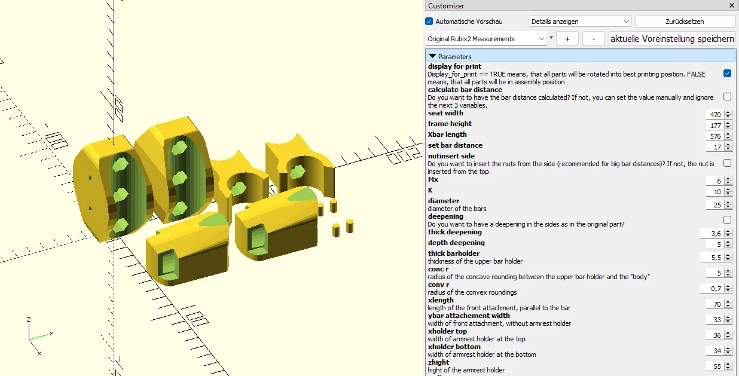
Task: Close the Customizer panel
Action: tap(732, 5)
